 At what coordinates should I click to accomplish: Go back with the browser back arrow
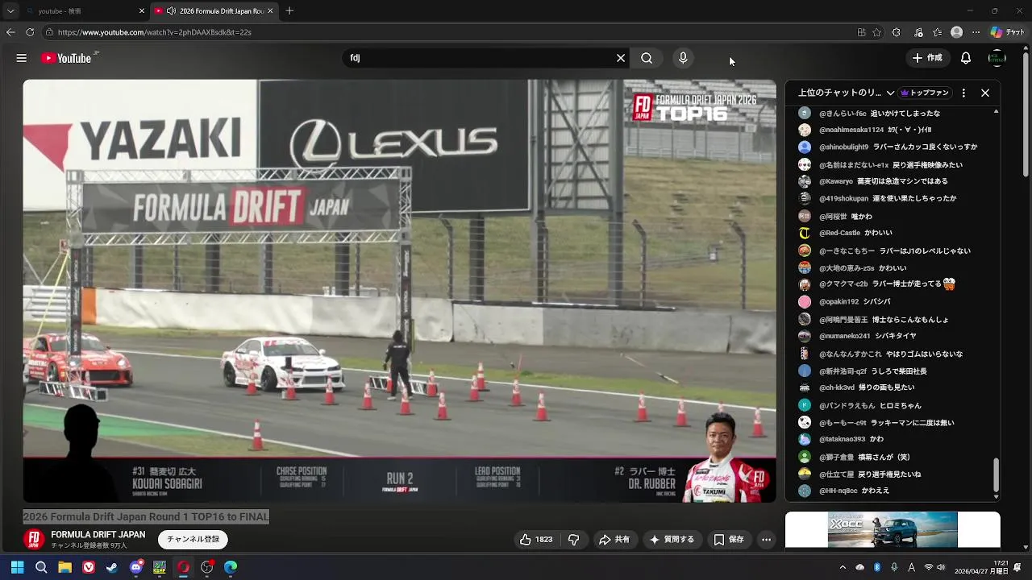pyautogui.click(x=10, y=32)
